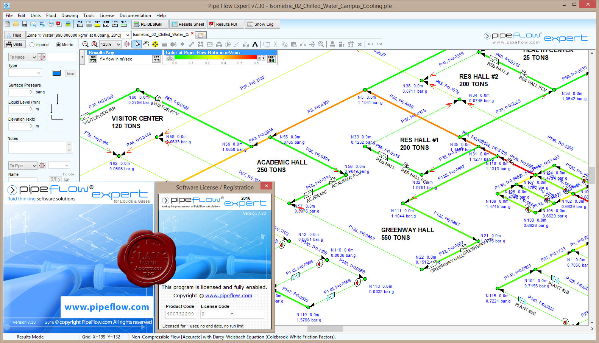599x343 pixels.
Task: Open the Results Sheet
Action: pyautogui.click(x=188, y=24)
